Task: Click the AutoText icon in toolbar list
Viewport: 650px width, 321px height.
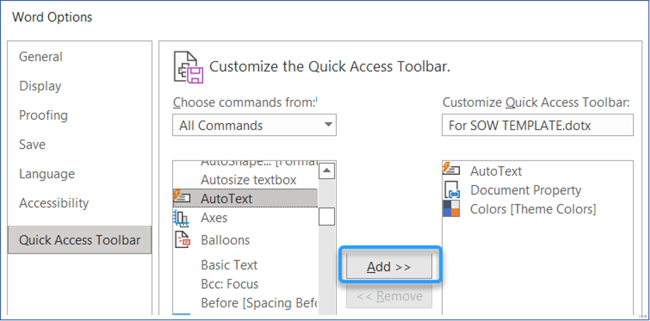Action: [x=452, y=171]
